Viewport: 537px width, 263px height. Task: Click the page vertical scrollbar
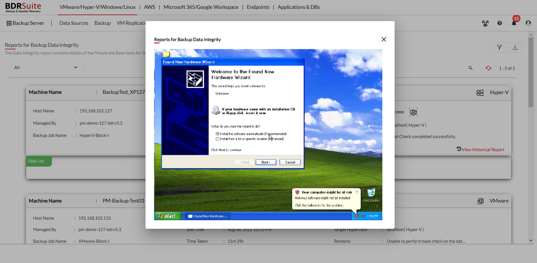click(531, 72)
